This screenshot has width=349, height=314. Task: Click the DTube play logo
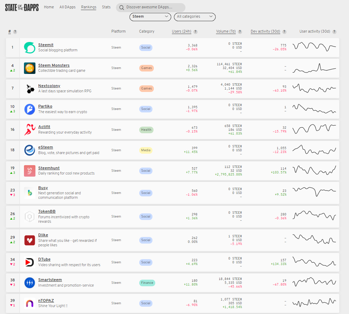(x=30, y=262)
